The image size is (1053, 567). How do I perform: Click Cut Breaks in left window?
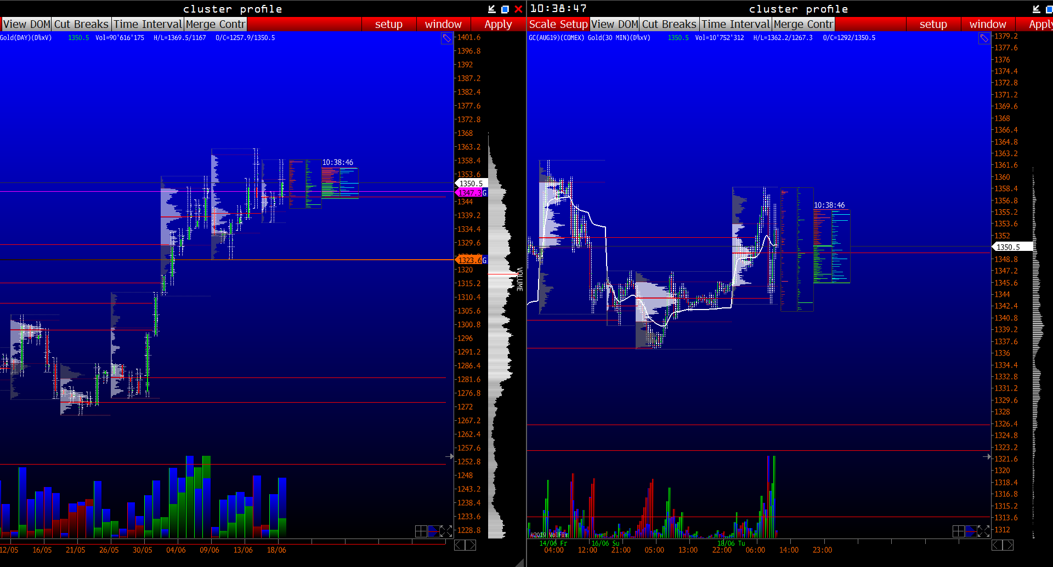[x=81, y=24]
